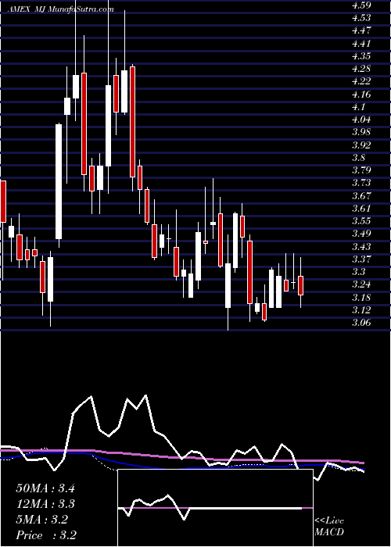Screen dimensions: 391x547
Task: Click the 3.49 price axis label
Action: coord(361,234)
